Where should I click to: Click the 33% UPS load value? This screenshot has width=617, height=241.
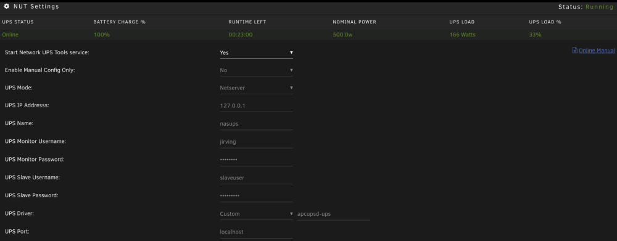(535, 35)
